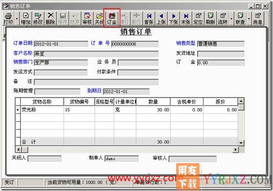Click the table's scroll left arrow
This screenshot has height=191, width=273.
(x=18, y=149)
